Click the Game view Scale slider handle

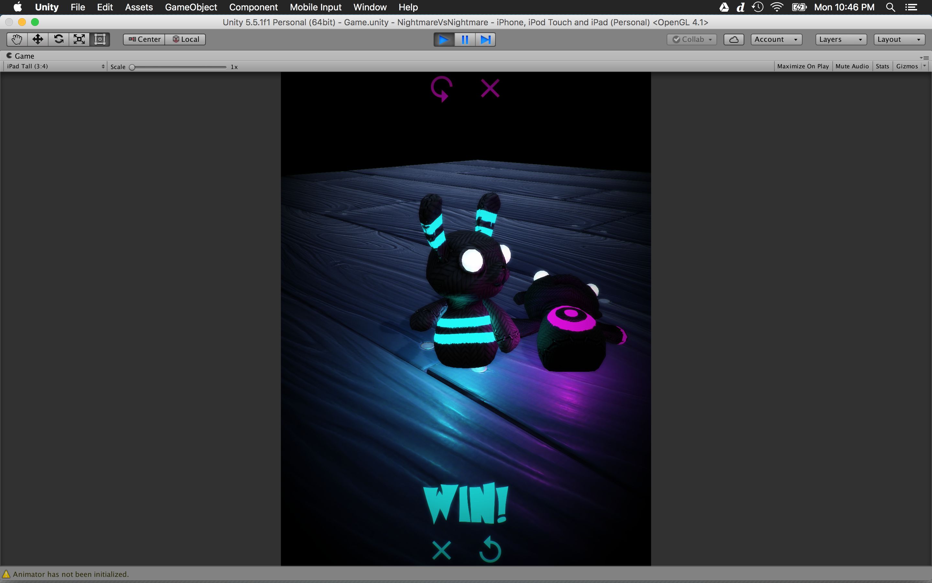tap(132, 67)
